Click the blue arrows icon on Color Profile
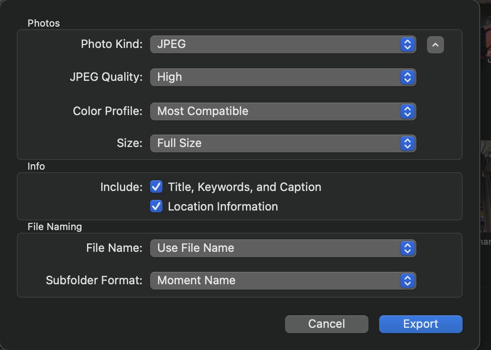This screenshot has height=350, width=491. point(407,111)
